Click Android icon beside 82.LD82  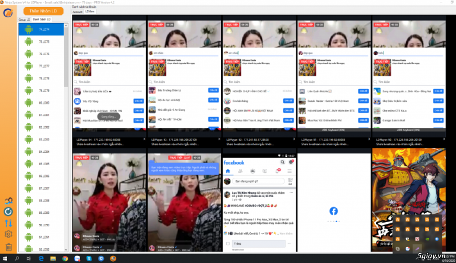click(x=28, y=127)
